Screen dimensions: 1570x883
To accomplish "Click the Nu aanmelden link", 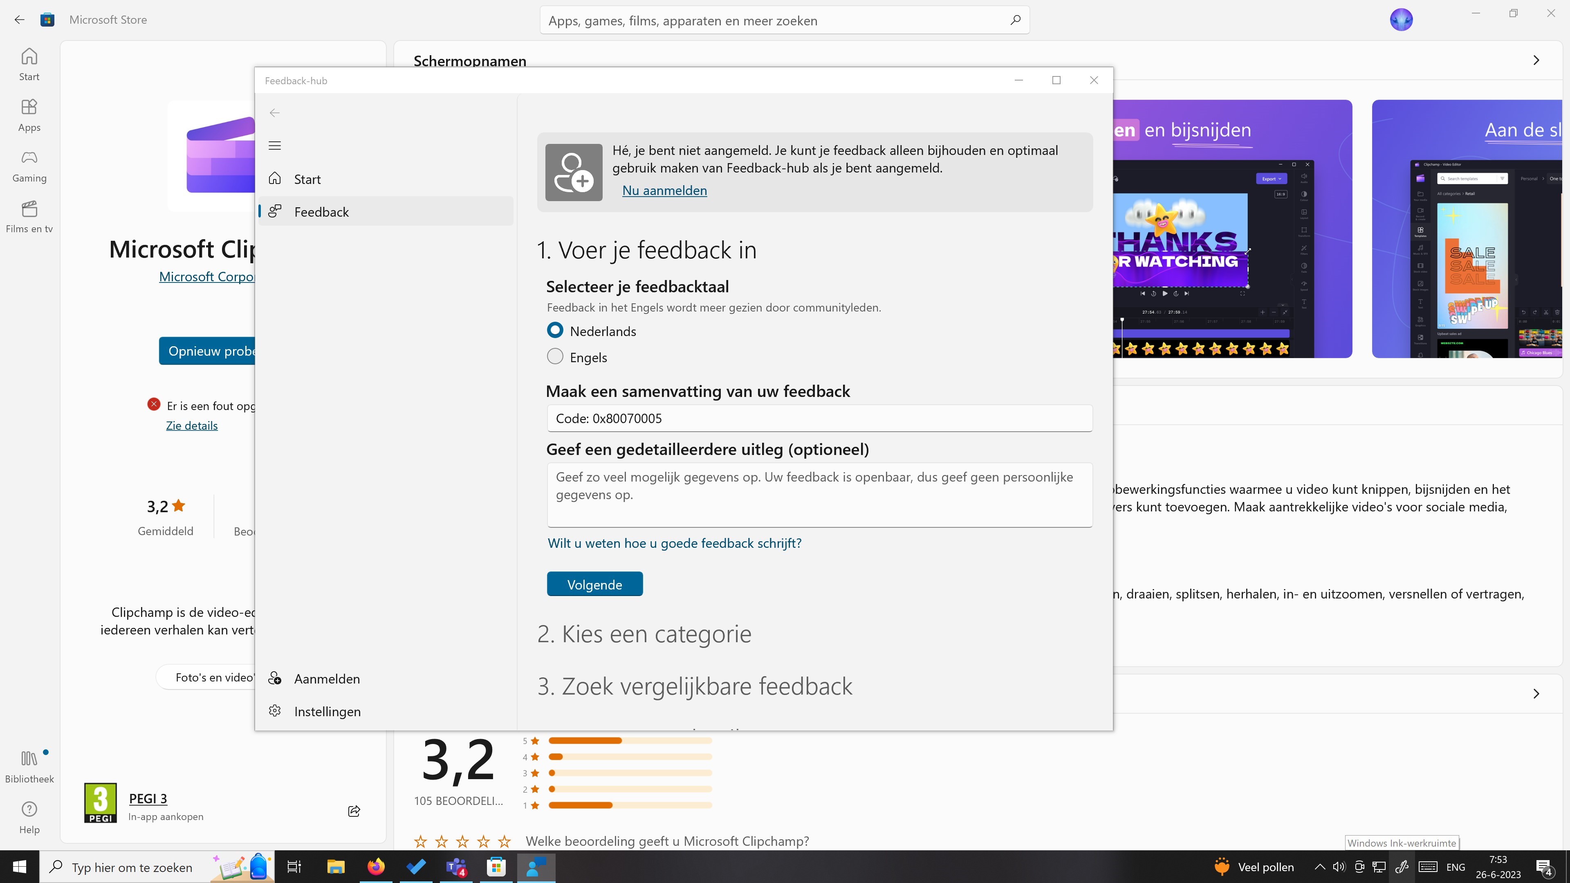I will point(664,190).
